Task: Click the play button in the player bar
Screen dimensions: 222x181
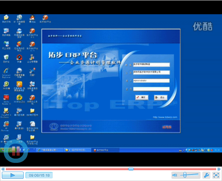Action: [x=12, y=175]
